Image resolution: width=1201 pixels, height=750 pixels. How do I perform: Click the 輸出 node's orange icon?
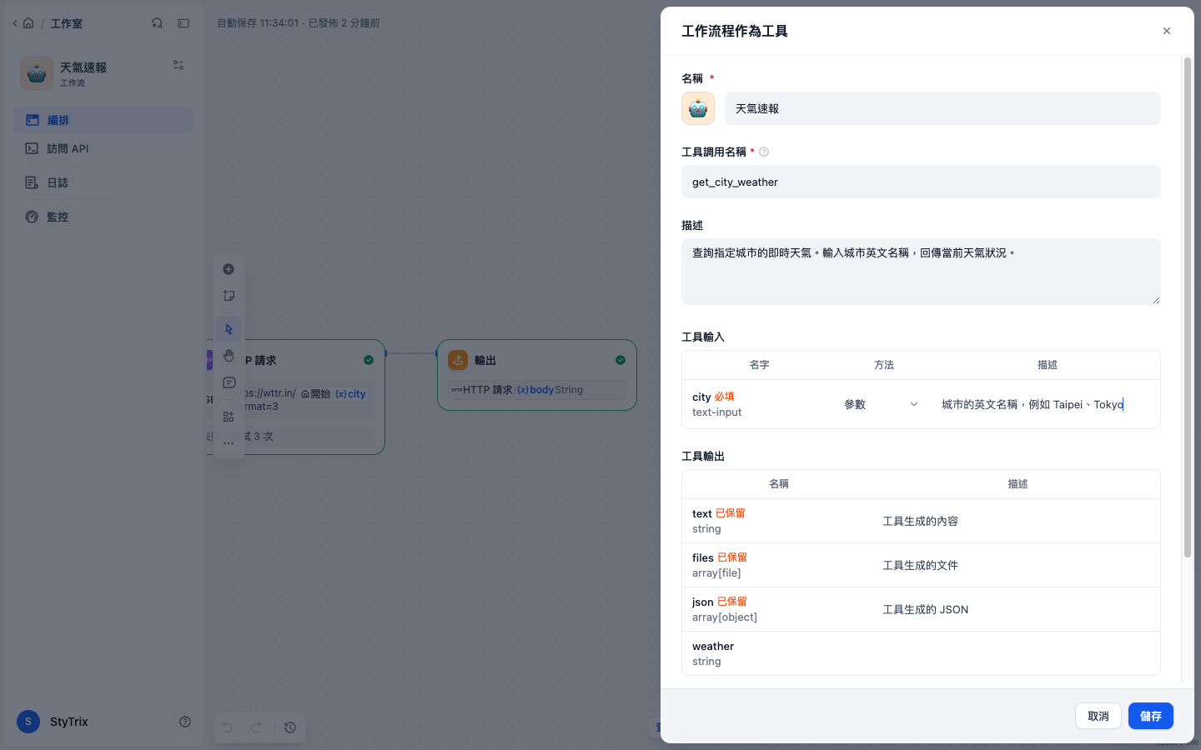pos(458,360)
